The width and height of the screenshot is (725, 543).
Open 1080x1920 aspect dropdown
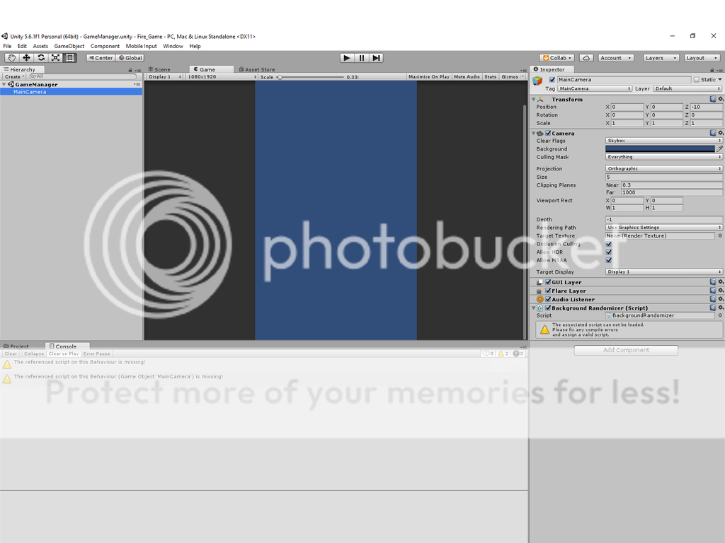(222, 76)
